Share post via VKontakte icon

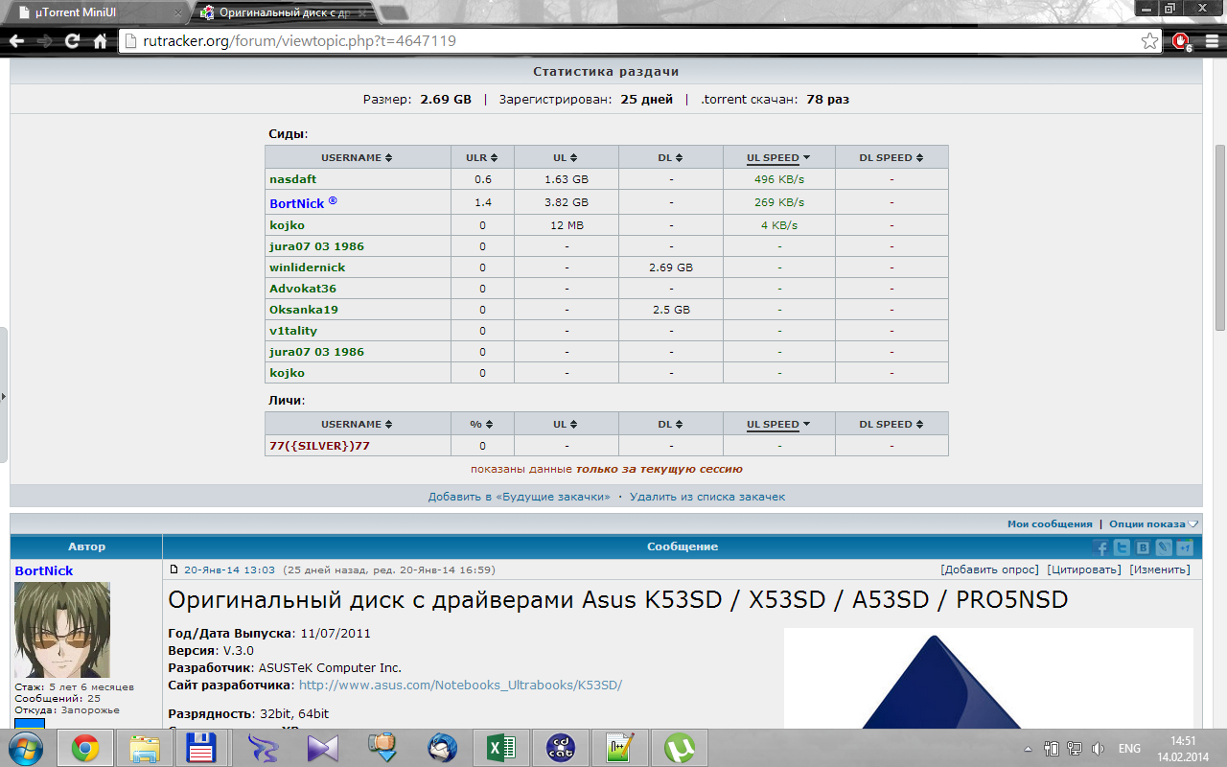point(1143,547)
